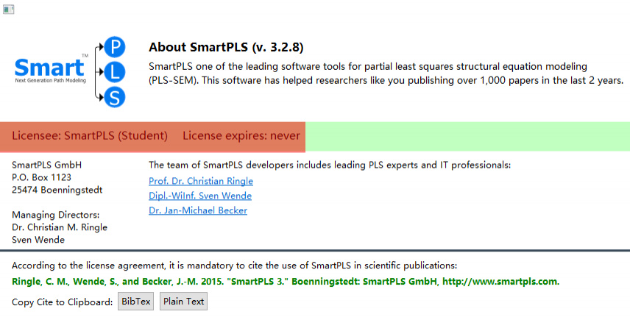Click the blue L circle in logo
The width and height of the screenshot is (630, 317).
click(114, 71)
